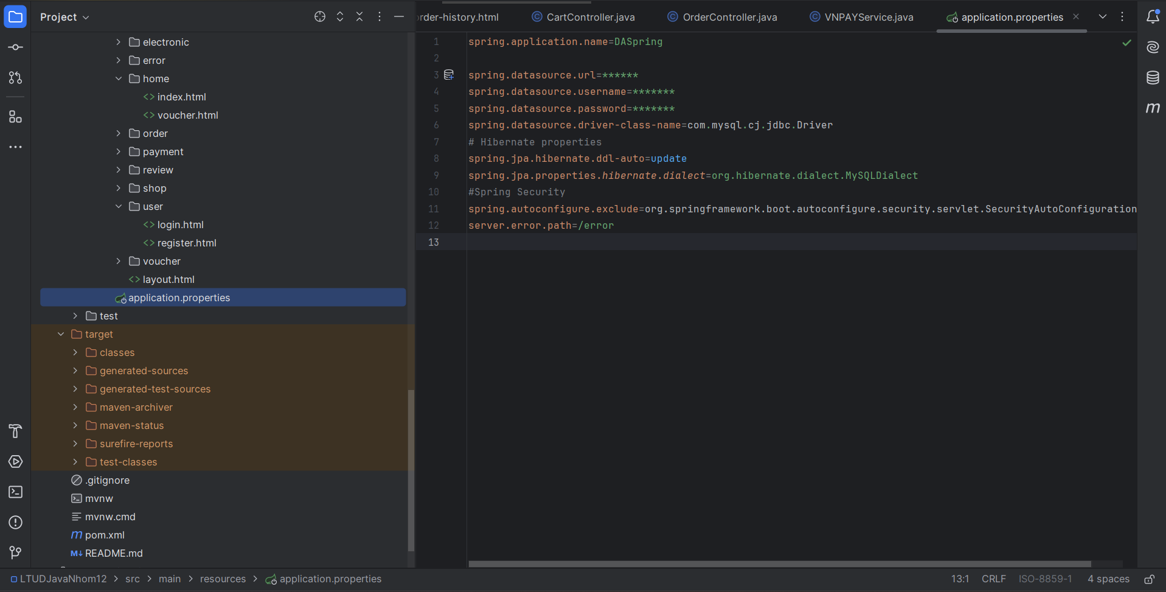Place cursor on empty line 13
The image size is (1166, 592).
coord(801,242)
